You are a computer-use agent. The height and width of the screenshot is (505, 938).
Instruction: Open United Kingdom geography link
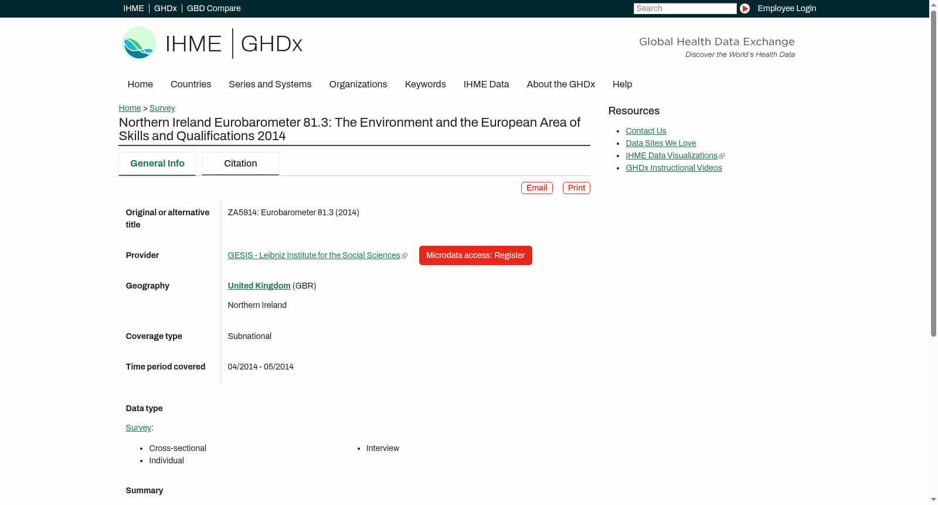click(259, 286)
